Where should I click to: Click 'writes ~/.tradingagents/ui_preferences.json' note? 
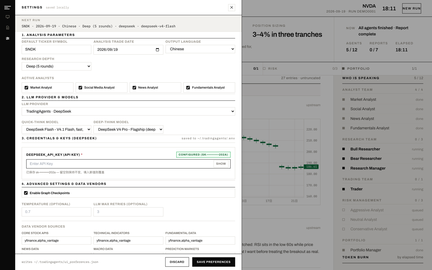click(60, 262)
